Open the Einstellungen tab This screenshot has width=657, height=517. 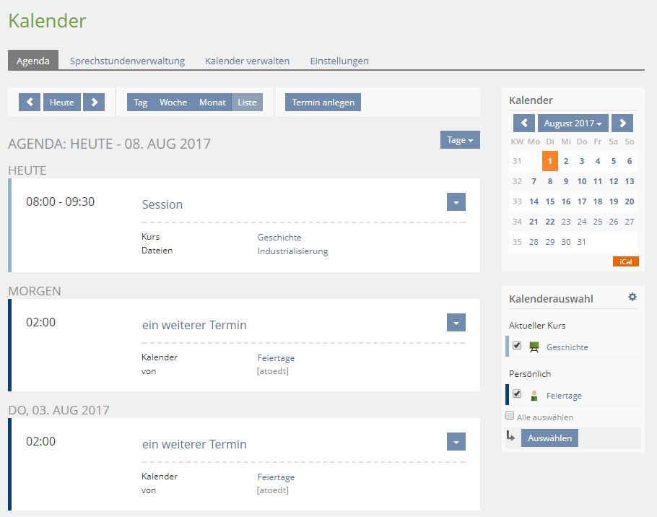tap(339, 61)
